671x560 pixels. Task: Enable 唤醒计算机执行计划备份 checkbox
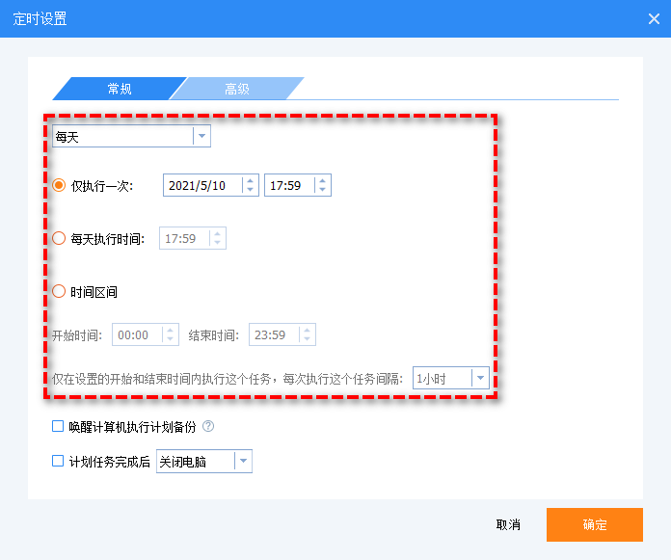[x=58, y=426]
